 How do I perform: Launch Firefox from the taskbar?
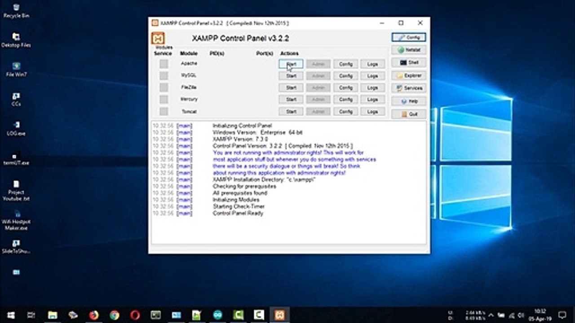(x=94, y=315)
